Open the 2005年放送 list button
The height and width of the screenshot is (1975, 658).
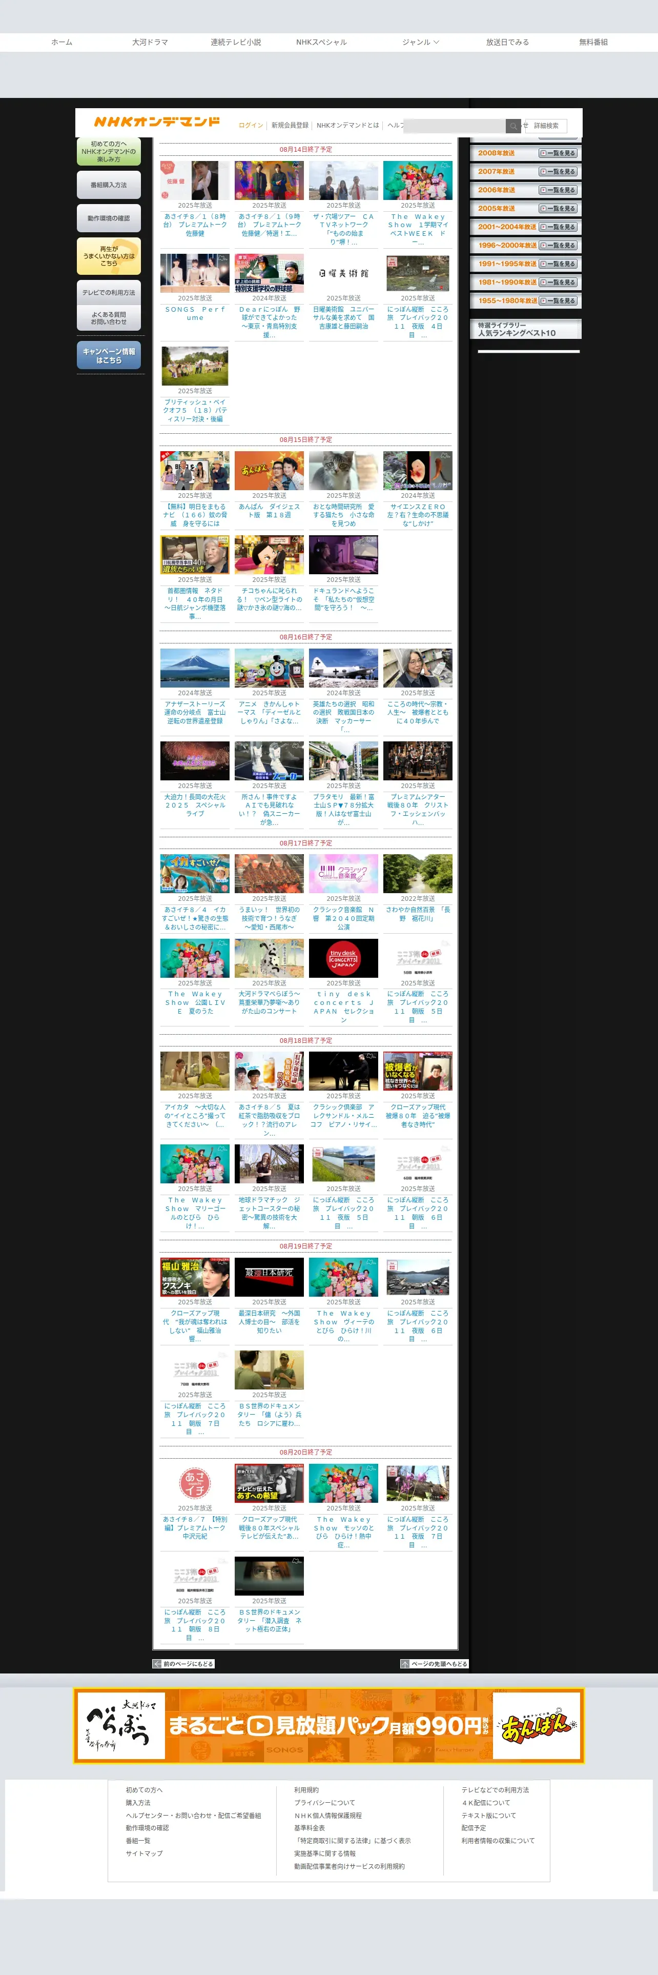tap(558, 209)
